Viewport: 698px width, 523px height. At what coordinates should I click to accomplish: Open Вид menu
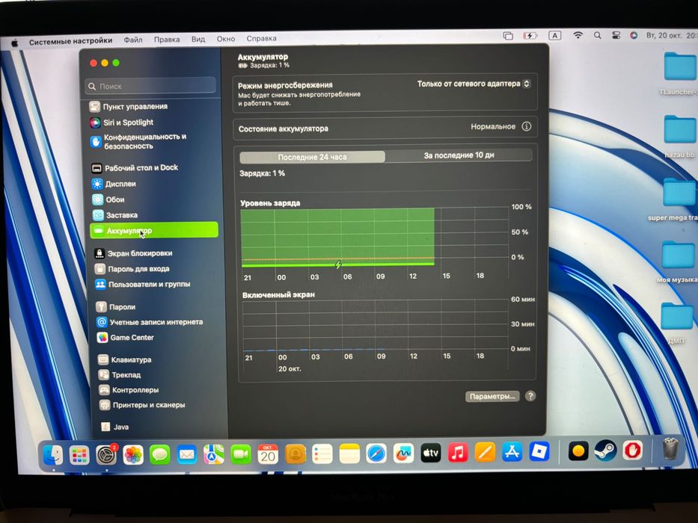pos(198,39)
